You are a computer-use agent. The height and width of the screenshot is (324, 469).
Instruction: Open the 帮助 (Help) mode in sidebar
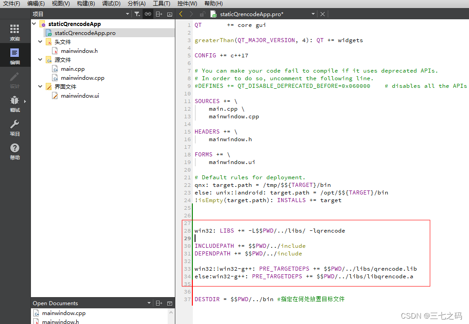pyautogui.click(x=15, y=151)
